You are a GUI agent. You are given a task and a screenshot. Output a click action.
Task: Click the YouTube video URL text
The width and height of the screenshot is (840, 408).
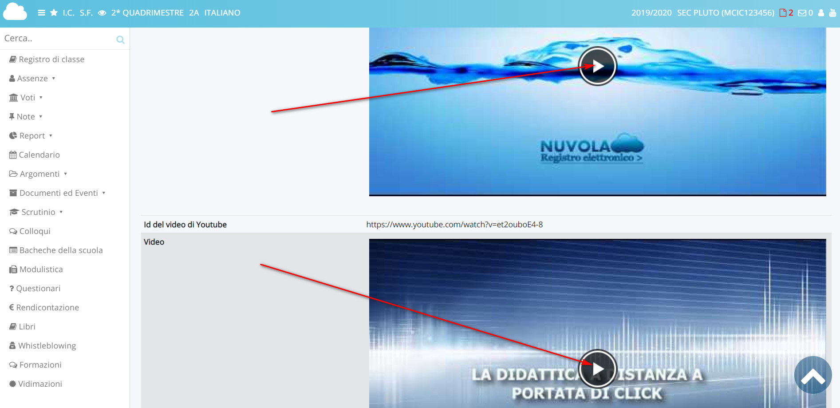[454, 225]
